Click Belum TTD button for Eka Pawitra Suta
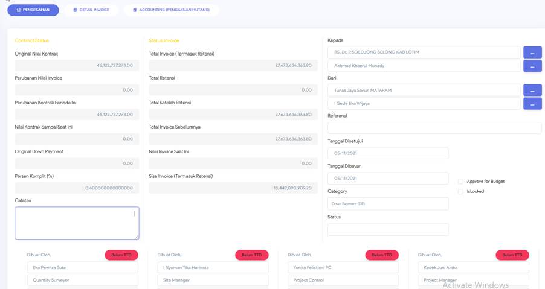Image resolution: width=545 pixels, height=289 pixels. 121,255
